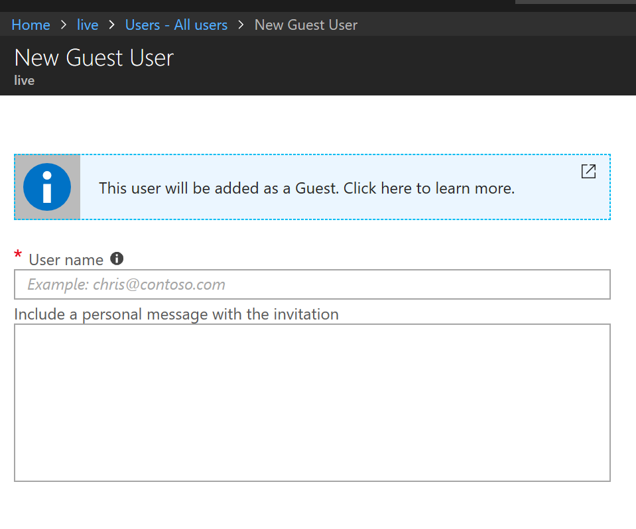Image resolution: width=636 pixels, height=529 pixels.
Task: Click the red required asterisk
Action: [18, 257]
